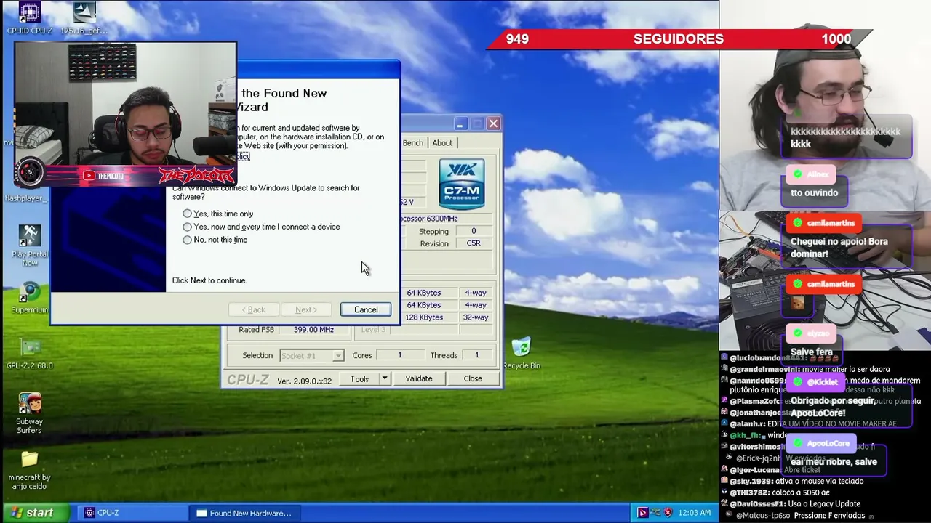This screenshot has width=931, height=523.
Task: Open the Socket #1 selection combo box
Action: [312, 355]
